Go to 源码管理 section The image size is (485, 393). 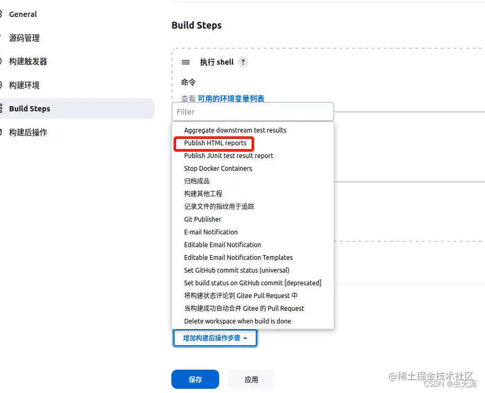(x=24, y=38)
